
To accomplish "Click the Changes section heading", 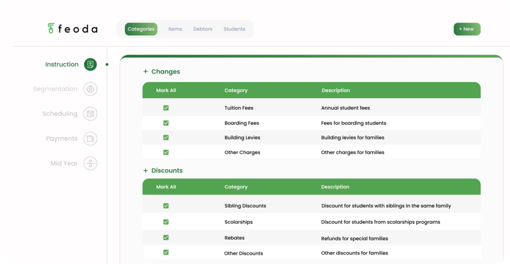I will click(x=165, y=72).
